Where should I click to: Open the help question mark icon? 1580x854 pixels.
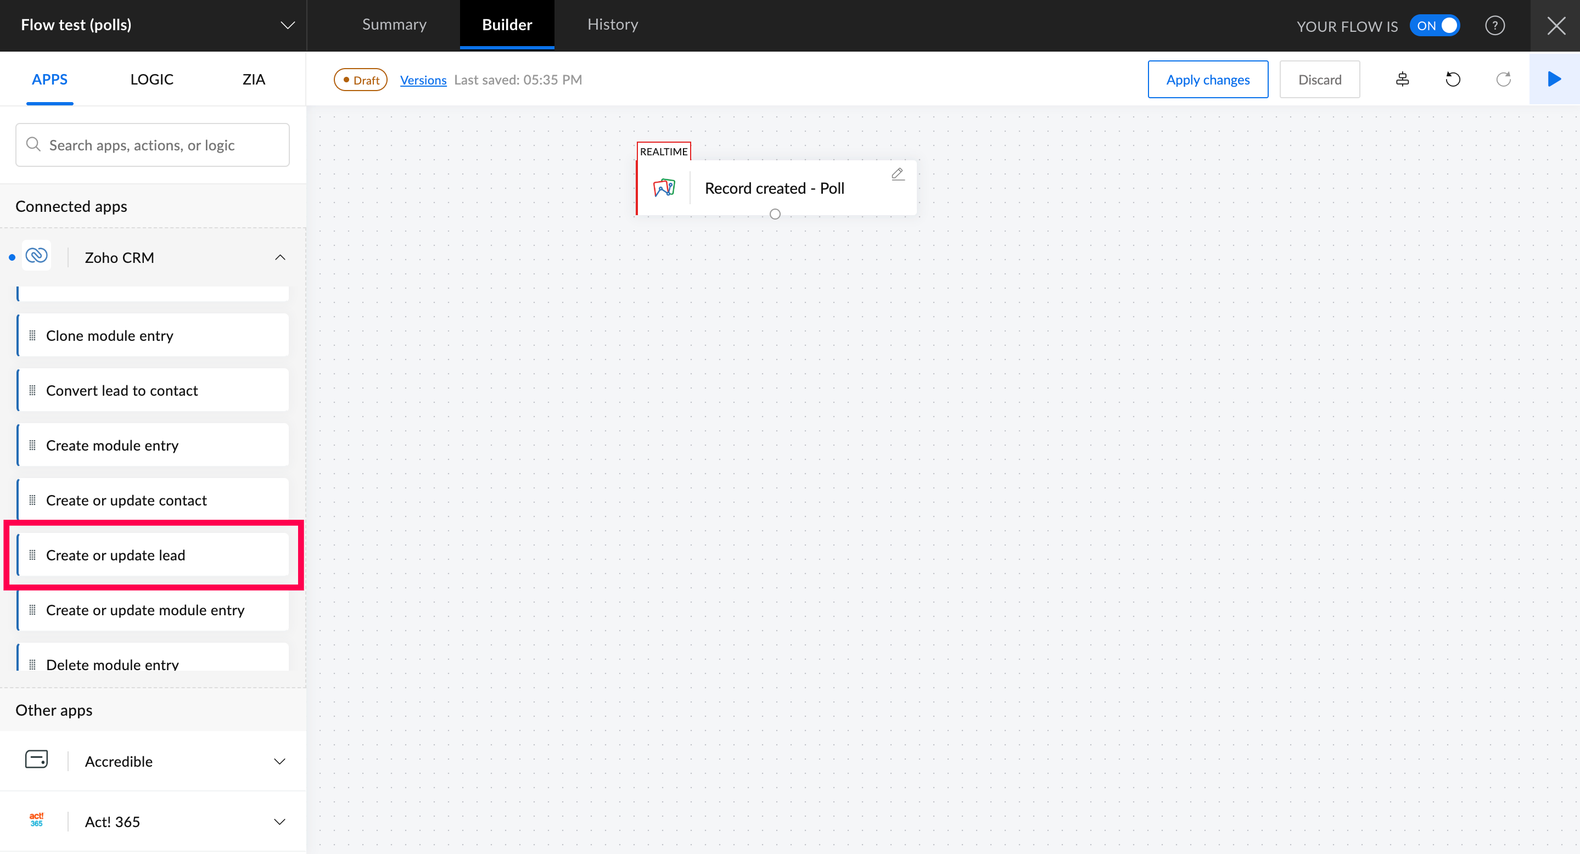1494,26
